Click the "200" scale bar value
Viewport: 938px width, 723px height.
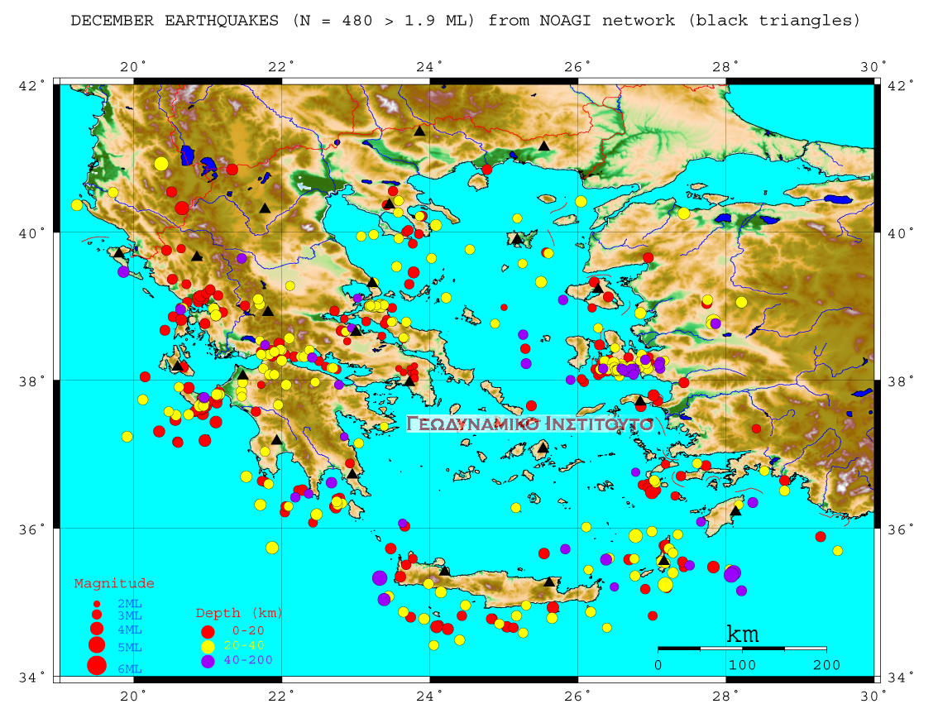click(x=826, y=665)
